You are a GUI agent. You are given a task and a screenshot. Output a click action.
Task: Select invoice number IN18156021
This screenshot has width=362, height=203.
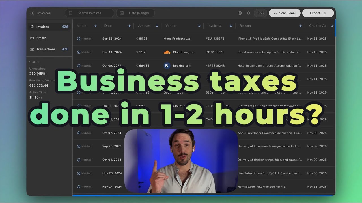(215, 52)
